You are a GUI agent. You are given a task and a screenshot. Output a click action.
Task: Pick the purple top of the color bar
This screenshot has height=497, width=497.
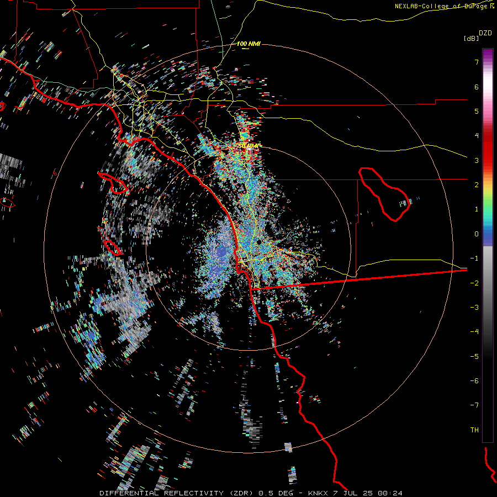point(488,55)
